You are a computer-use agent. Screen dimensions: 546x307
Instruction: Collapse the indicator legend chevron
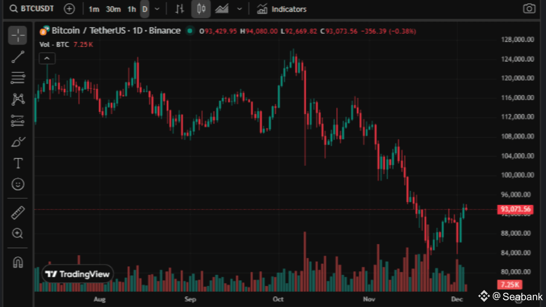47,58
